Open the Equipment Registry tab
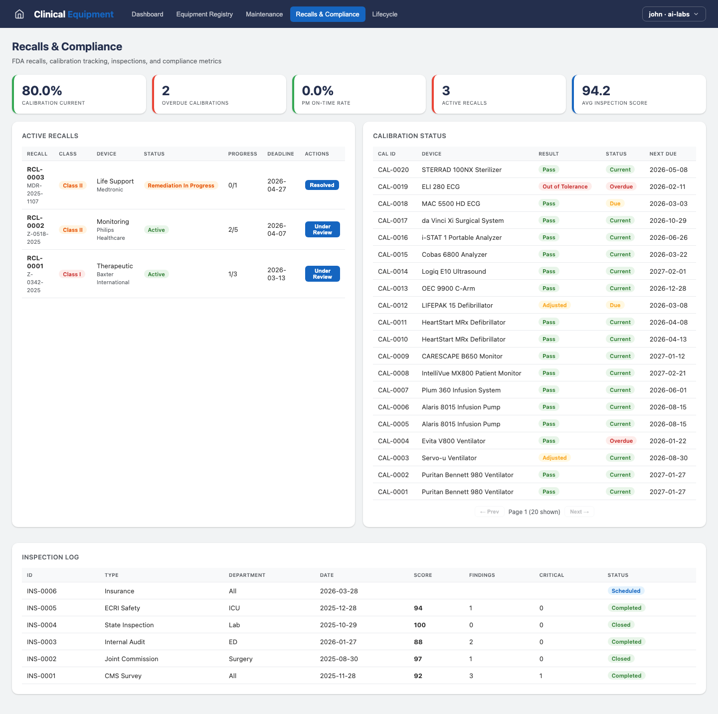Image resolution: width=718 pixels, height=714 pixels. point(204,14)
